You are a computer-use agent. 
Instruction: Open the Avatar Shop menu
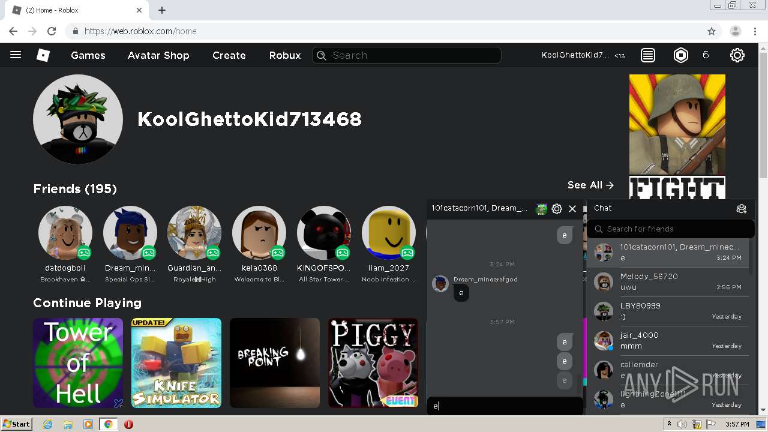pyautogui.click(x=158, y=55)
